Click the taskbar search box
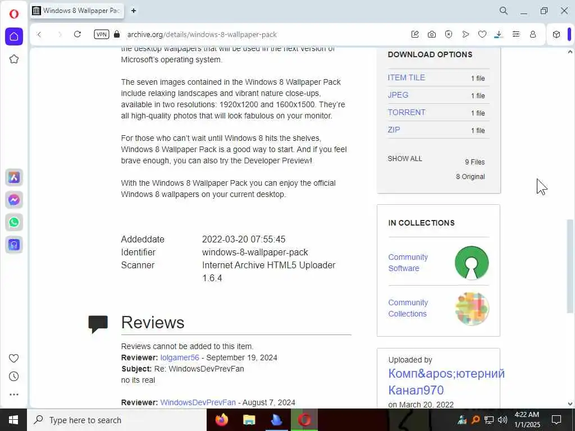Screen dimensions: 575x431 click(x=117, y=420)
